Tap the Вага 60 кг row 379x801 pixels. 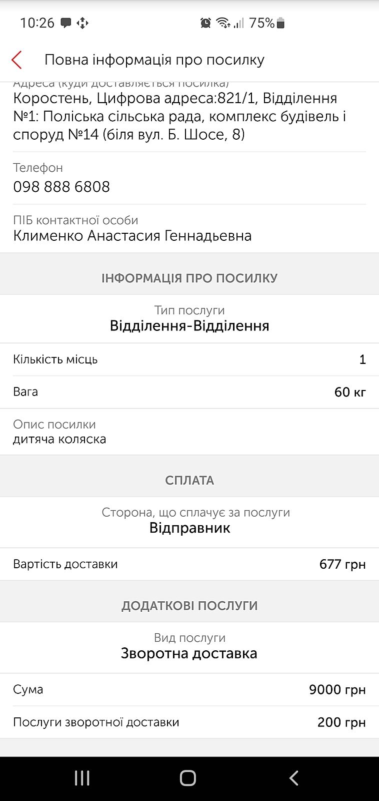coord(189,392)
